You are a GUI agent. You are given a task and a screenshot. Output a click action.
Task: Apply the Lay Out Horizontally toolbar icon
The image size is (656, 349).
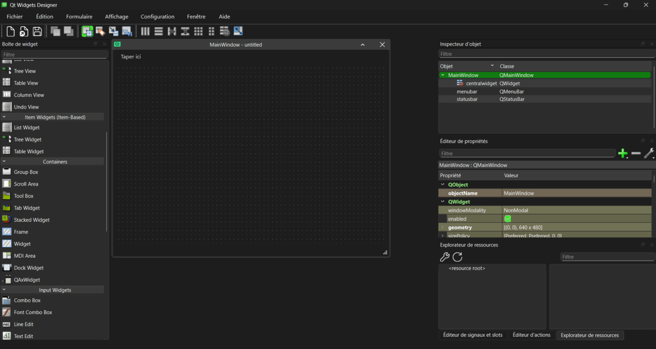145,31
